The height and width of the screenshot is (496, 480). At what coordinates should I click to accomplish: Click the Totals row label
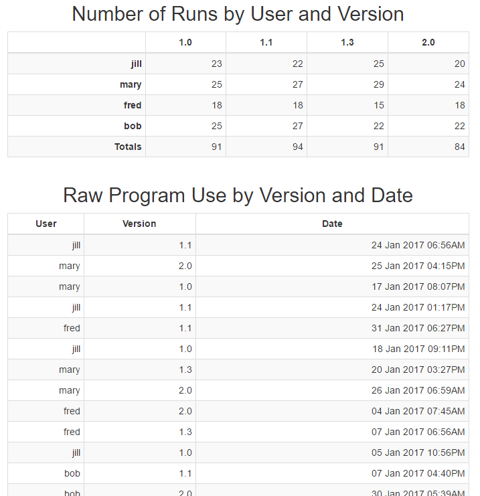point(128,147)
